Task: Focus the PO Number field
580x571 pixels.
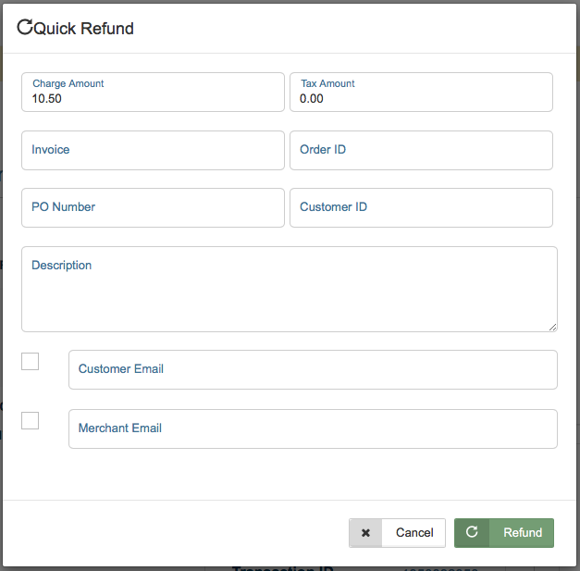Action: [x=153, y=207]
